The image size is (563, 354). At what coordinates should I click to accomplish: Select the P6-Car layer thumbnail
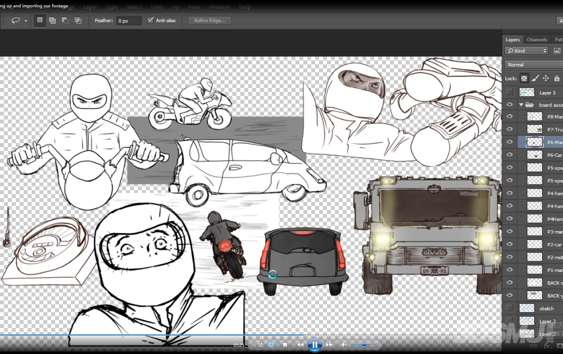point(534,155)
